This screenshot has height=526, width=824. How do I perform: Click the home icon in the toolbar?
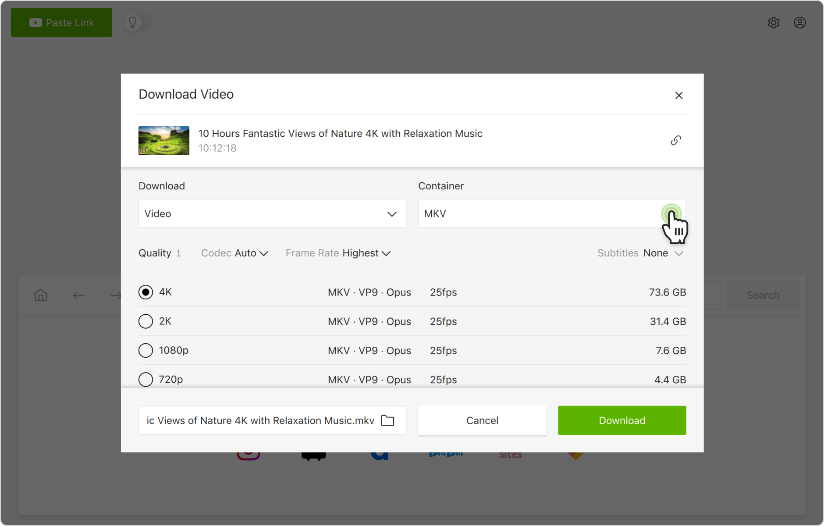click(40, 295)
